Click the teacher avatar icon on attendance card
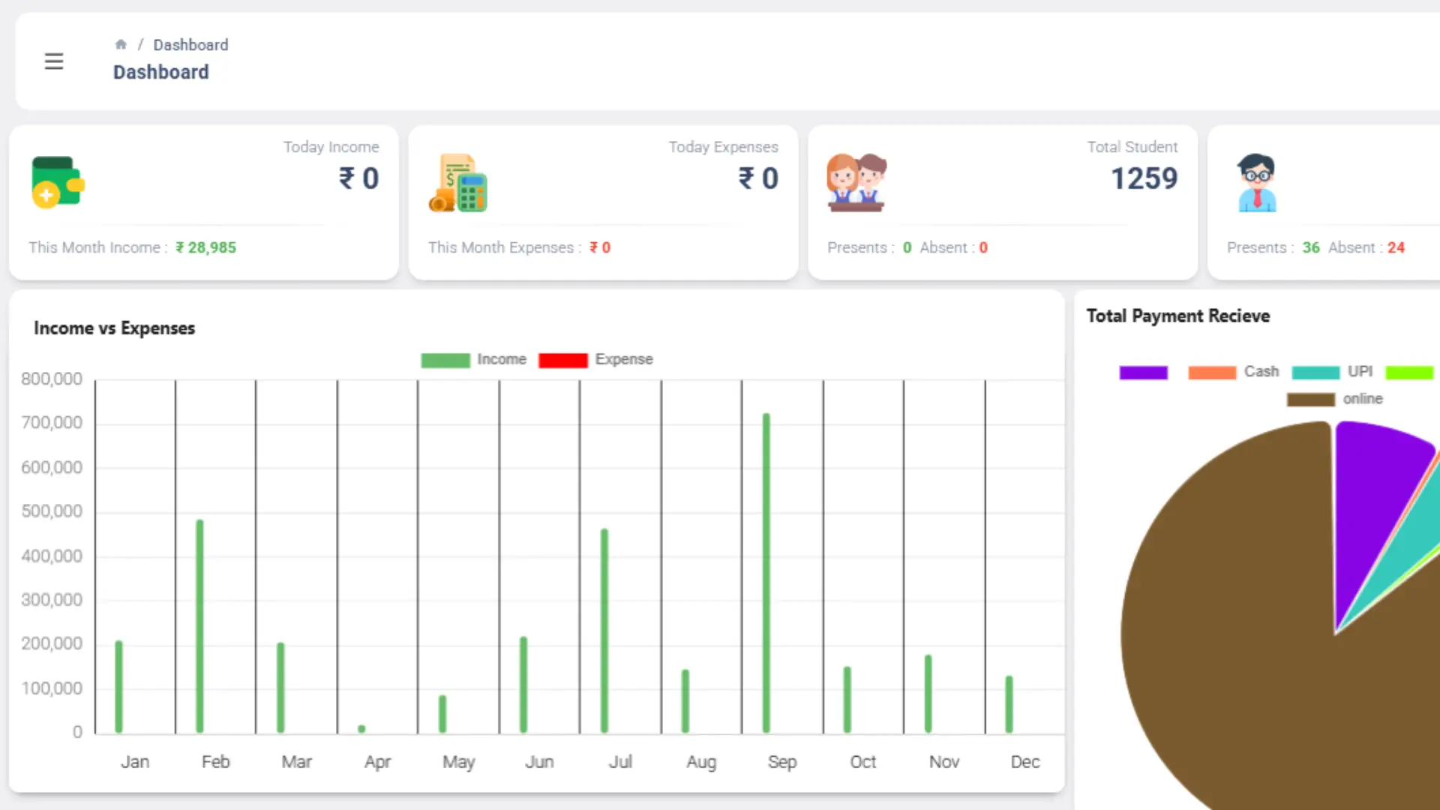Viewport: 1440px width, 810px height. pyautogui.click(x=1256, y=181)
